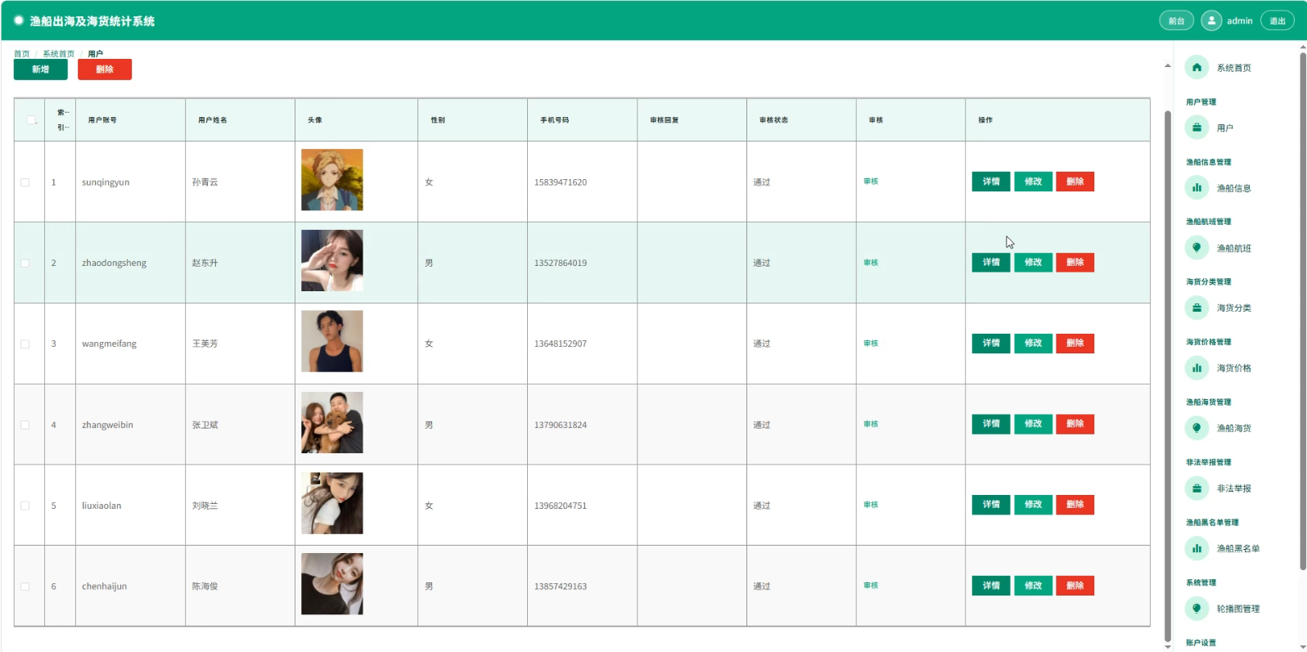1307x652 pixels.
Task: Click the 前台 button in the header
Action: click(1177, 20)
